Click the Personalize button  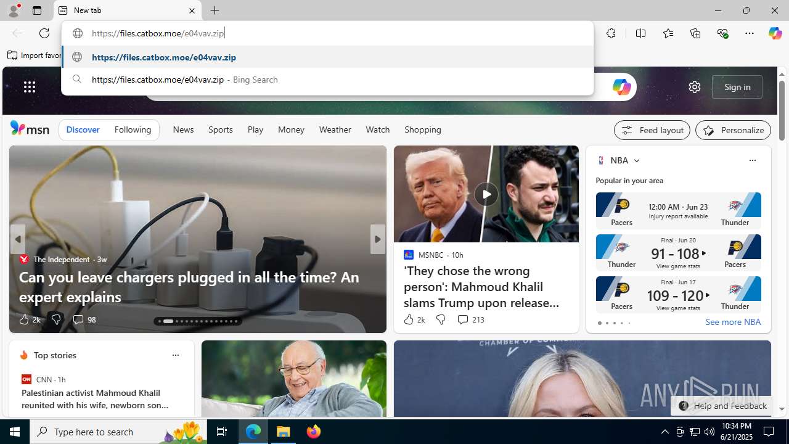click(x=733, y=130)
